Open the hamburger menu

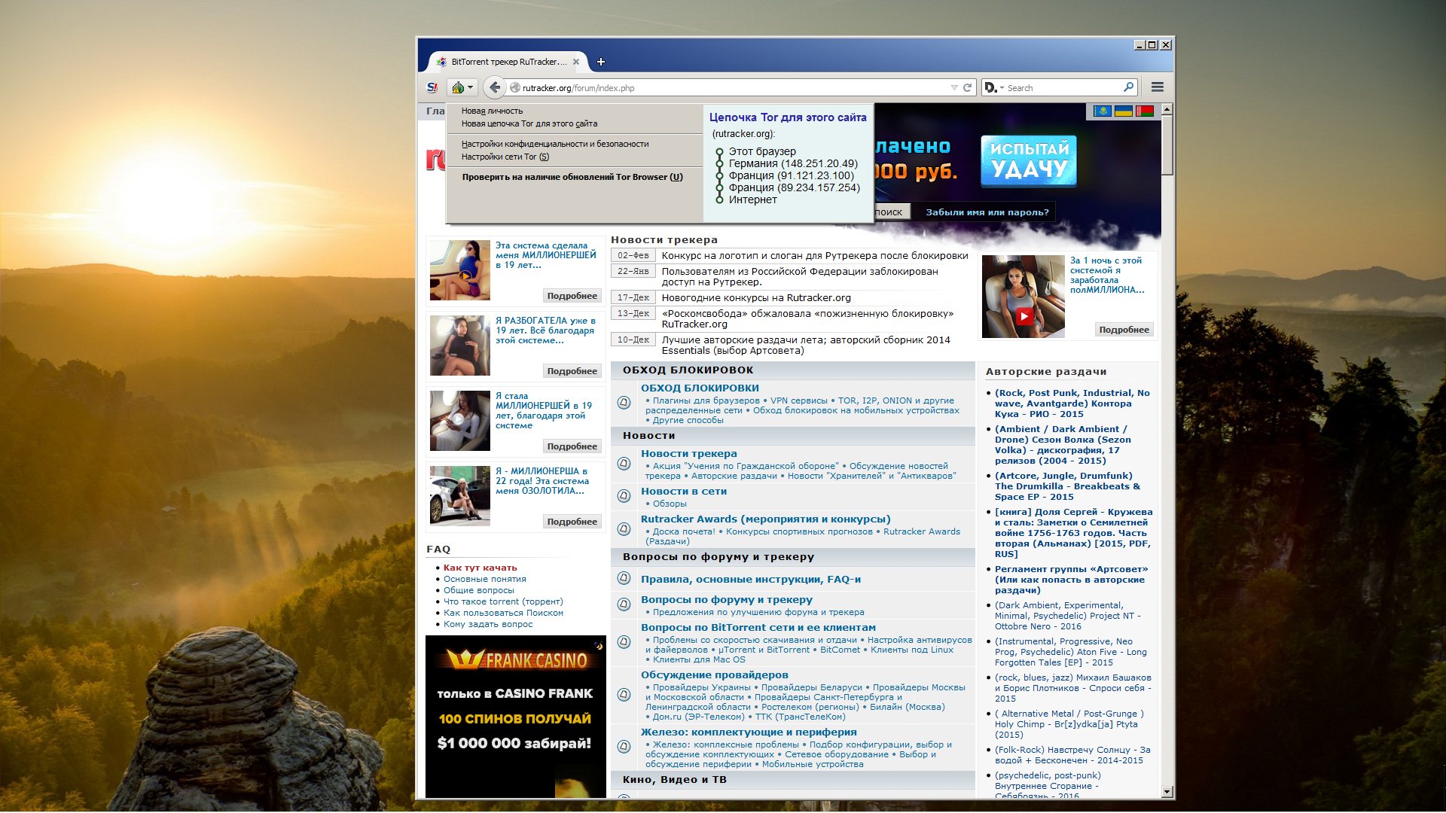(x=1158, y=88)
